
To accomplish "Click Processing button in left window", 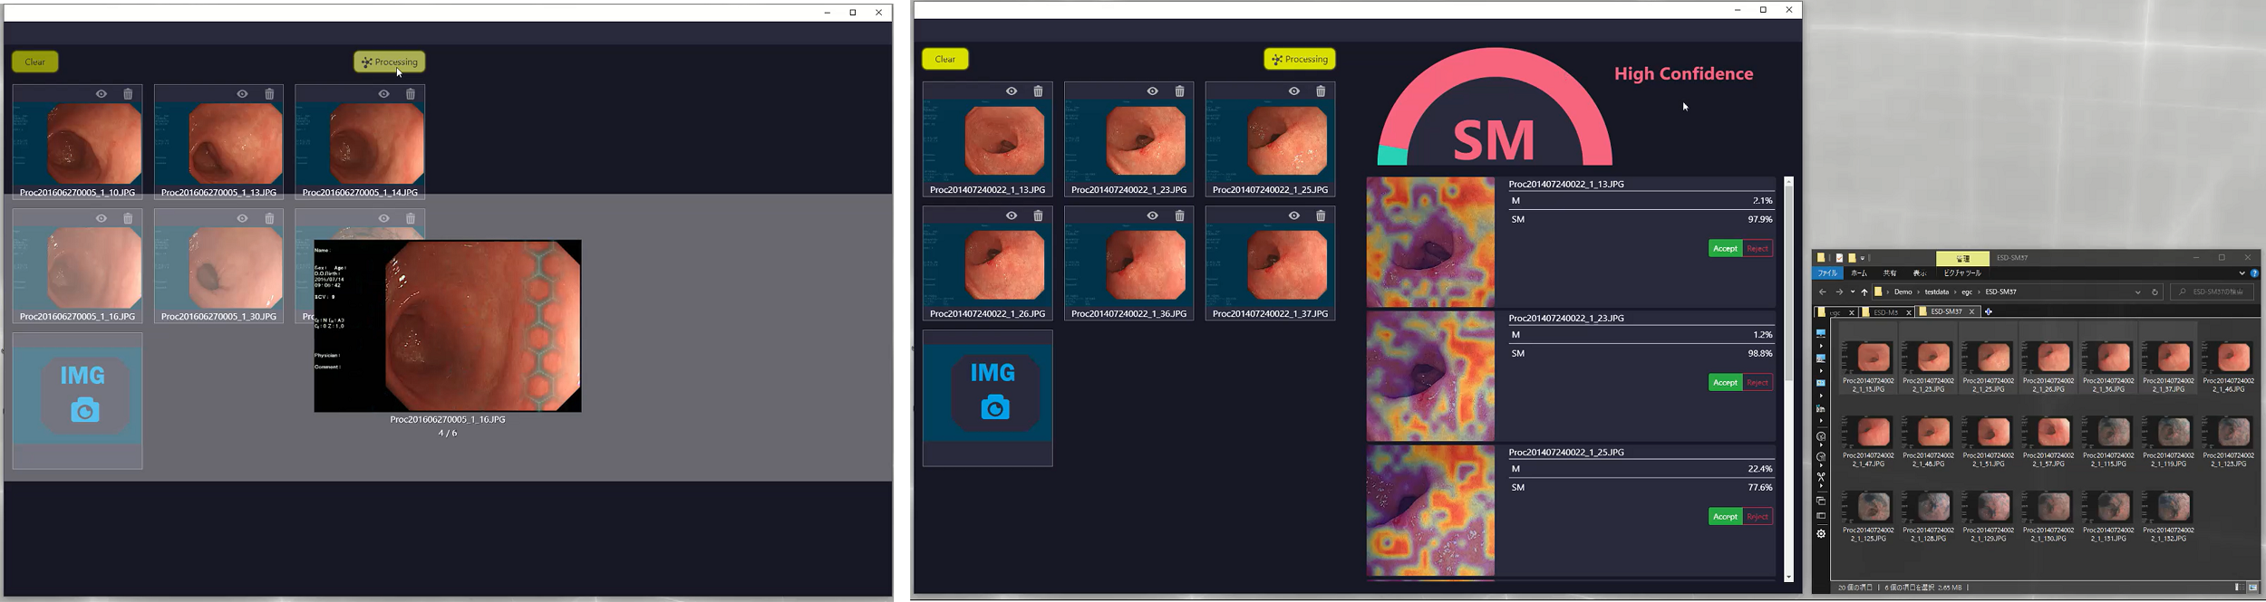I will click(390, 62).
